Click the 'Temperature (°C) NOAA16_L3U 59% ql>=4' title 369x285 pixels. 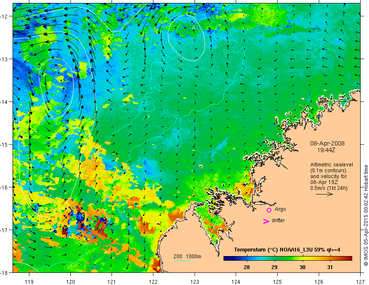pyautogui.click(x=287, y=250)
